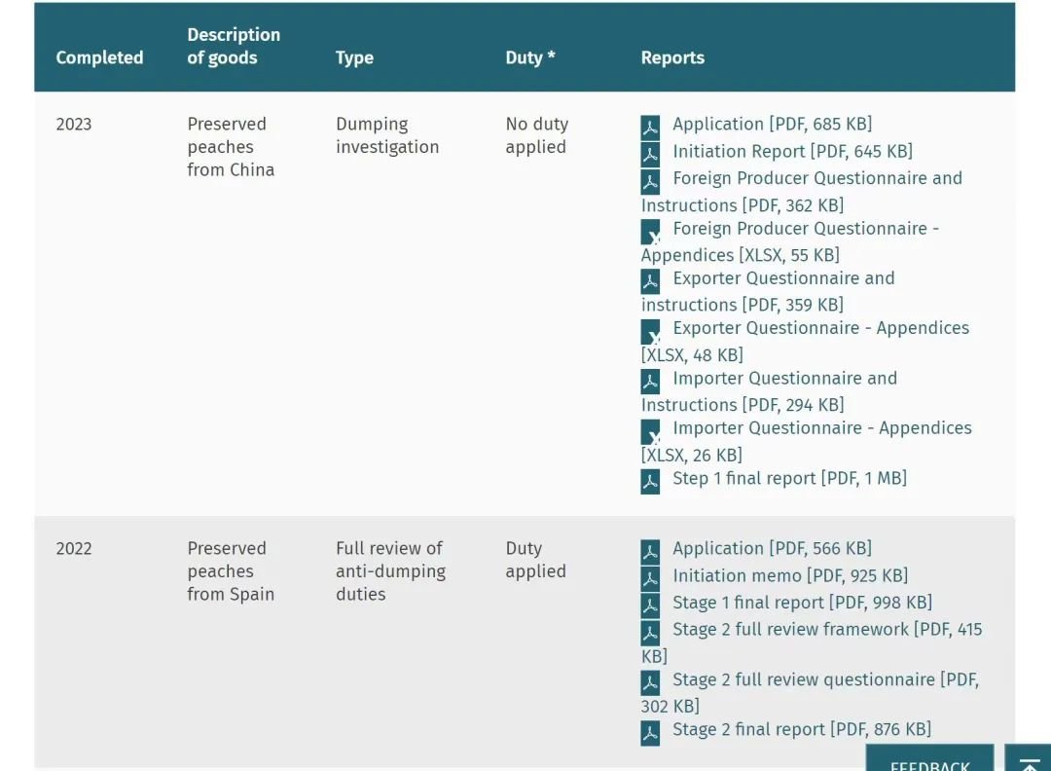This screenshot has width=1051, height=771.
Task: Click the PDF icon beside Step 1 final report
Action: click(x=650, y=481)
